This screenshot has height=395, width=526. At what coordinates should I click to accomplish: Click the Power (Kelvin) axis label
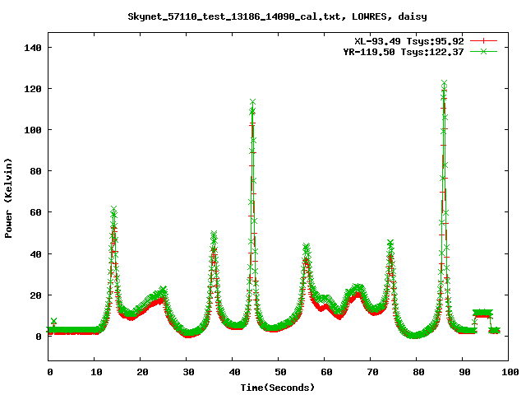click(x=8, y=198)
